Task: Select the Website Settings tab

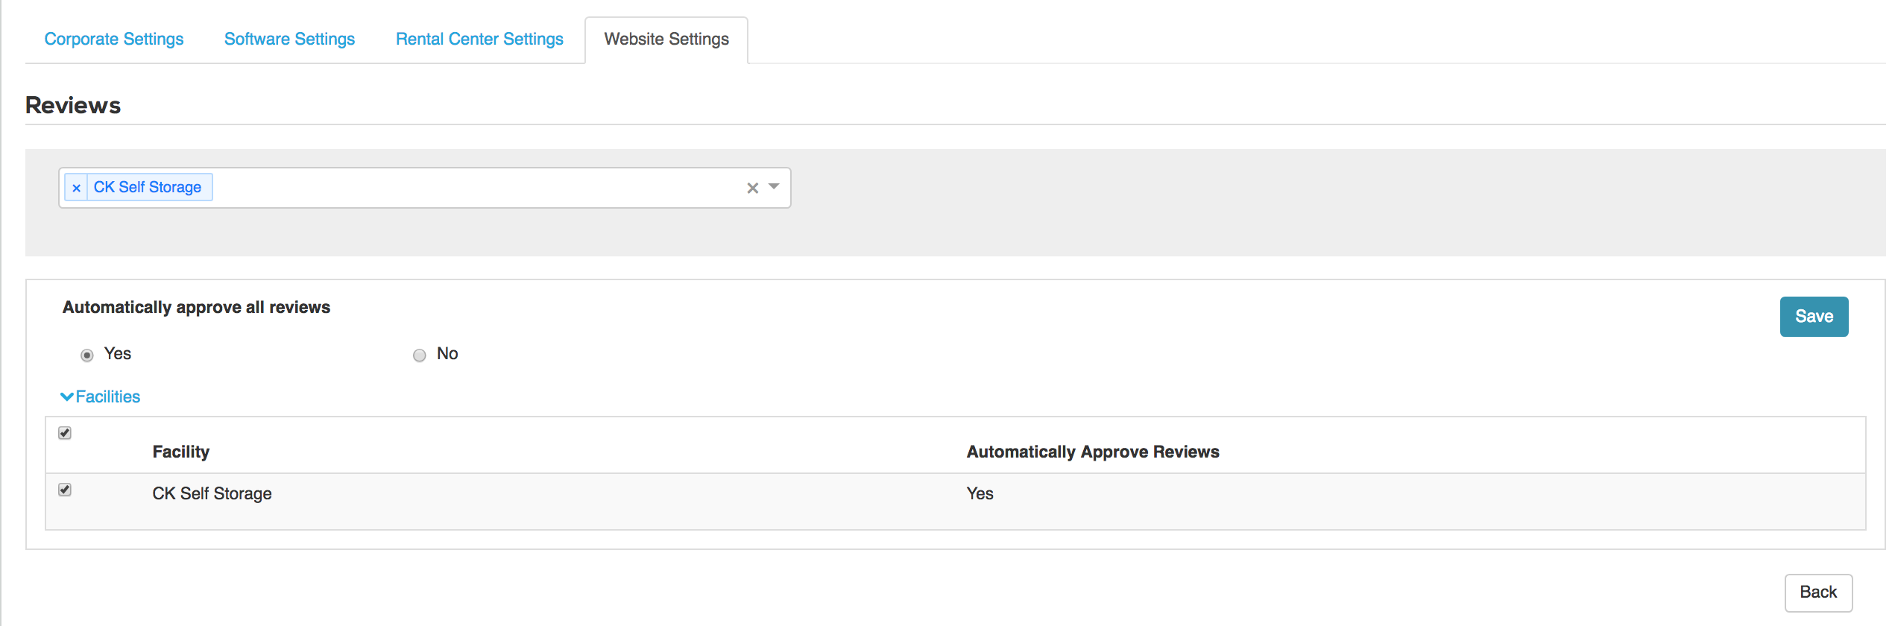Action: tap(666, 39)
